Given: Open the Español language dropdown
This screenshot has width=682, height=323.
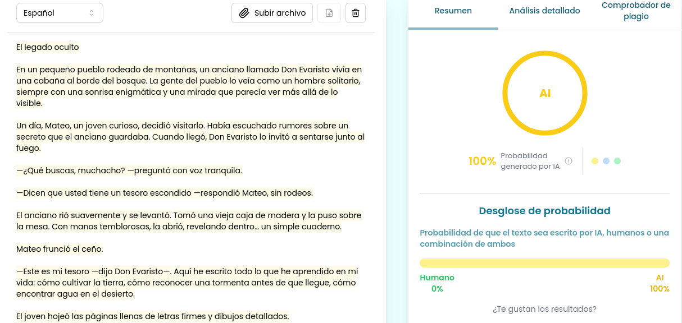Looking at the screenshot, I should (60, 13).
